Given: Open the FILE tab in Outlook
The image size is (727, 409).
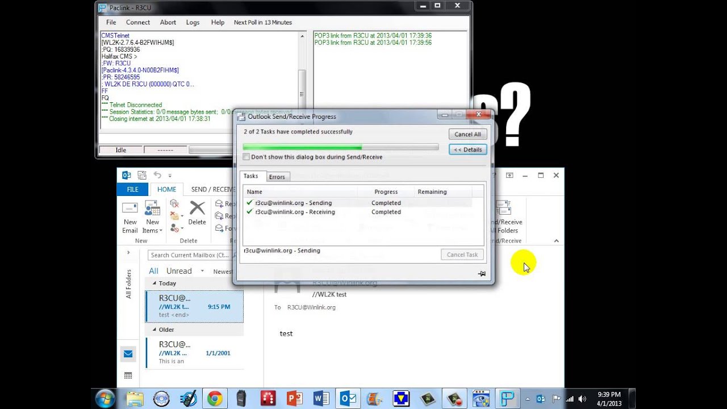Looking at the screenshot, I should click(132, 189).
